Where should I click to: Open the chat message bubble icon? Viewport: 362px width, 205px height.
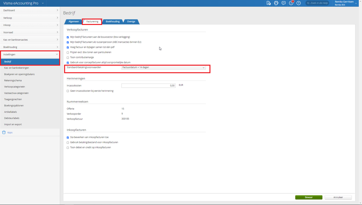pos(283,3)
